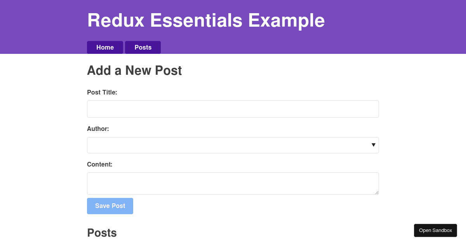This screenshot has width=466, height=244.
Task: Click the "Author:" label text
Action: pyautogui.click(x=98, y=129)
